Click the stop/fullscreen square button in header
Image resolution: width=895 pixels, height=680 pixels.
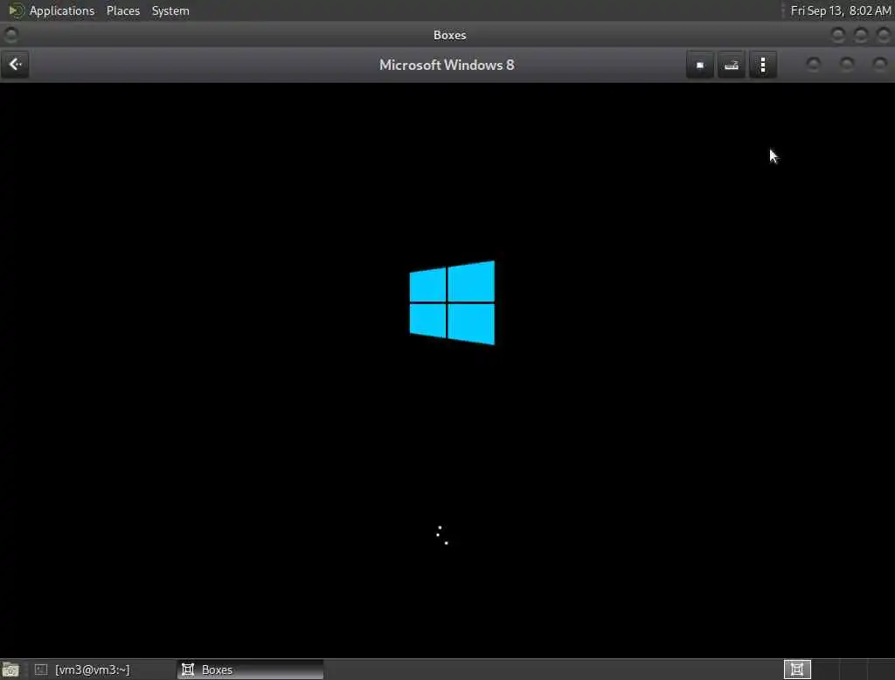tap(700, 65)
